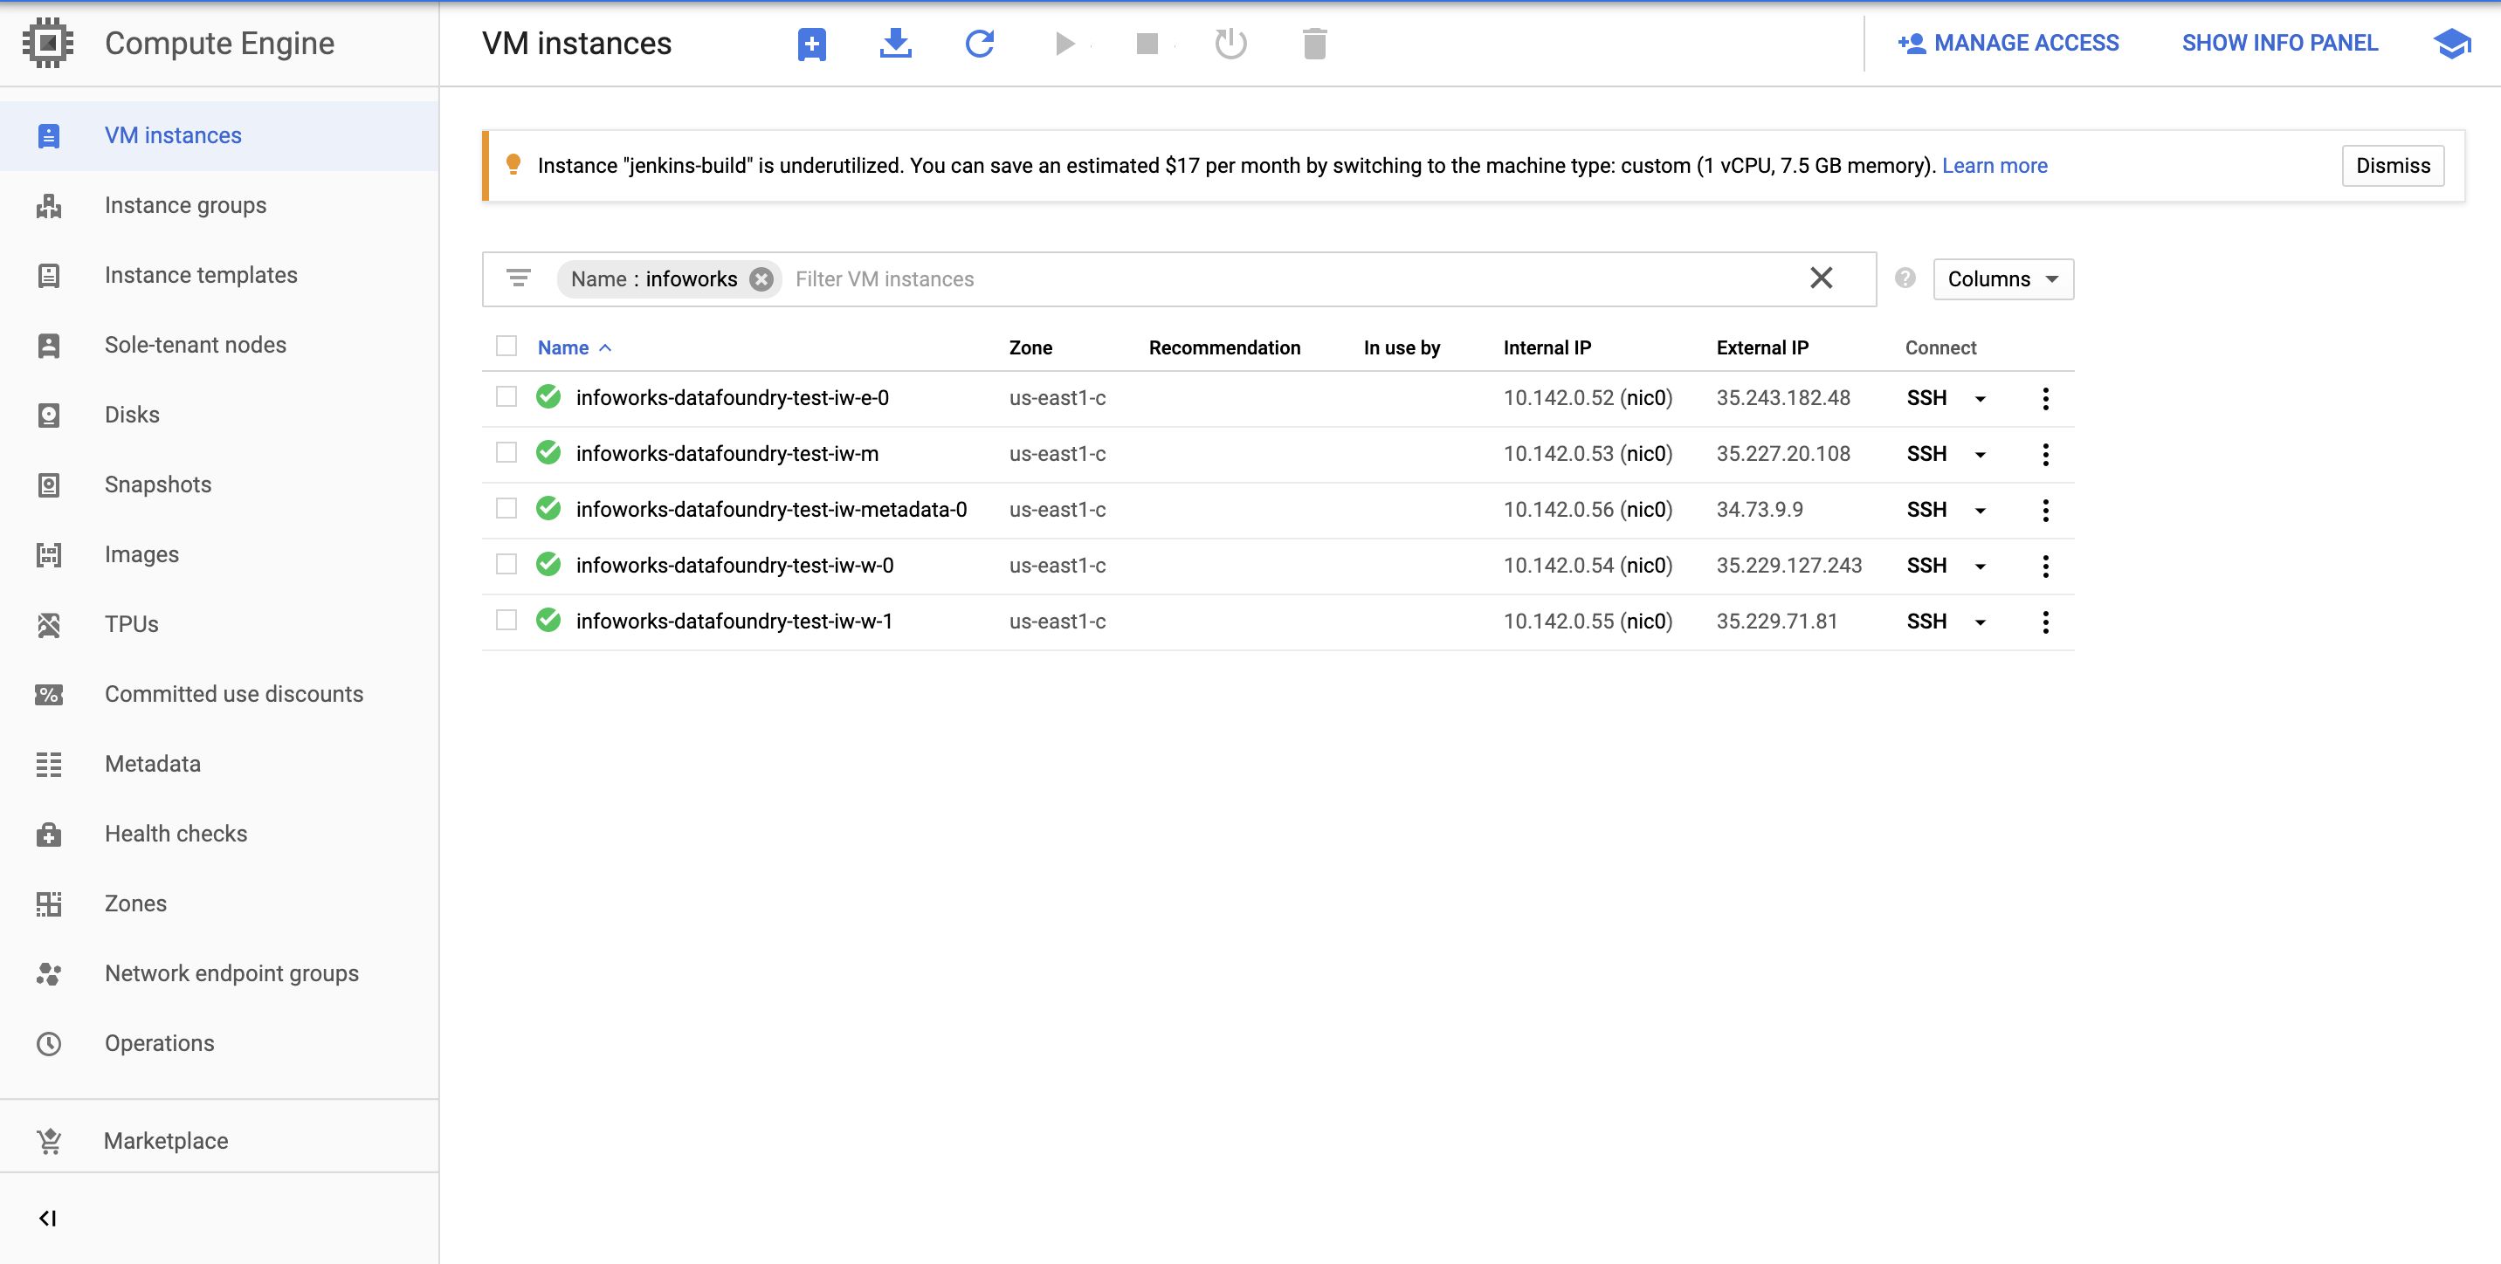The height and width of the screenshot is (1264, 2501).
Task: Select checkbox for infoworks-datafoundry-test-iw-m
Action: 506,452
